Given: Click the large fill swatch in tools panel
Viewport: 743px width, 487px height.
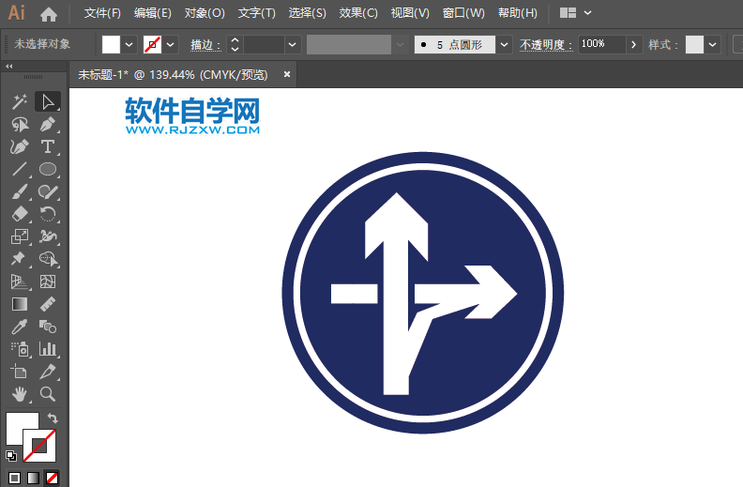Looking at the screenshot, I should pos(19,425).
